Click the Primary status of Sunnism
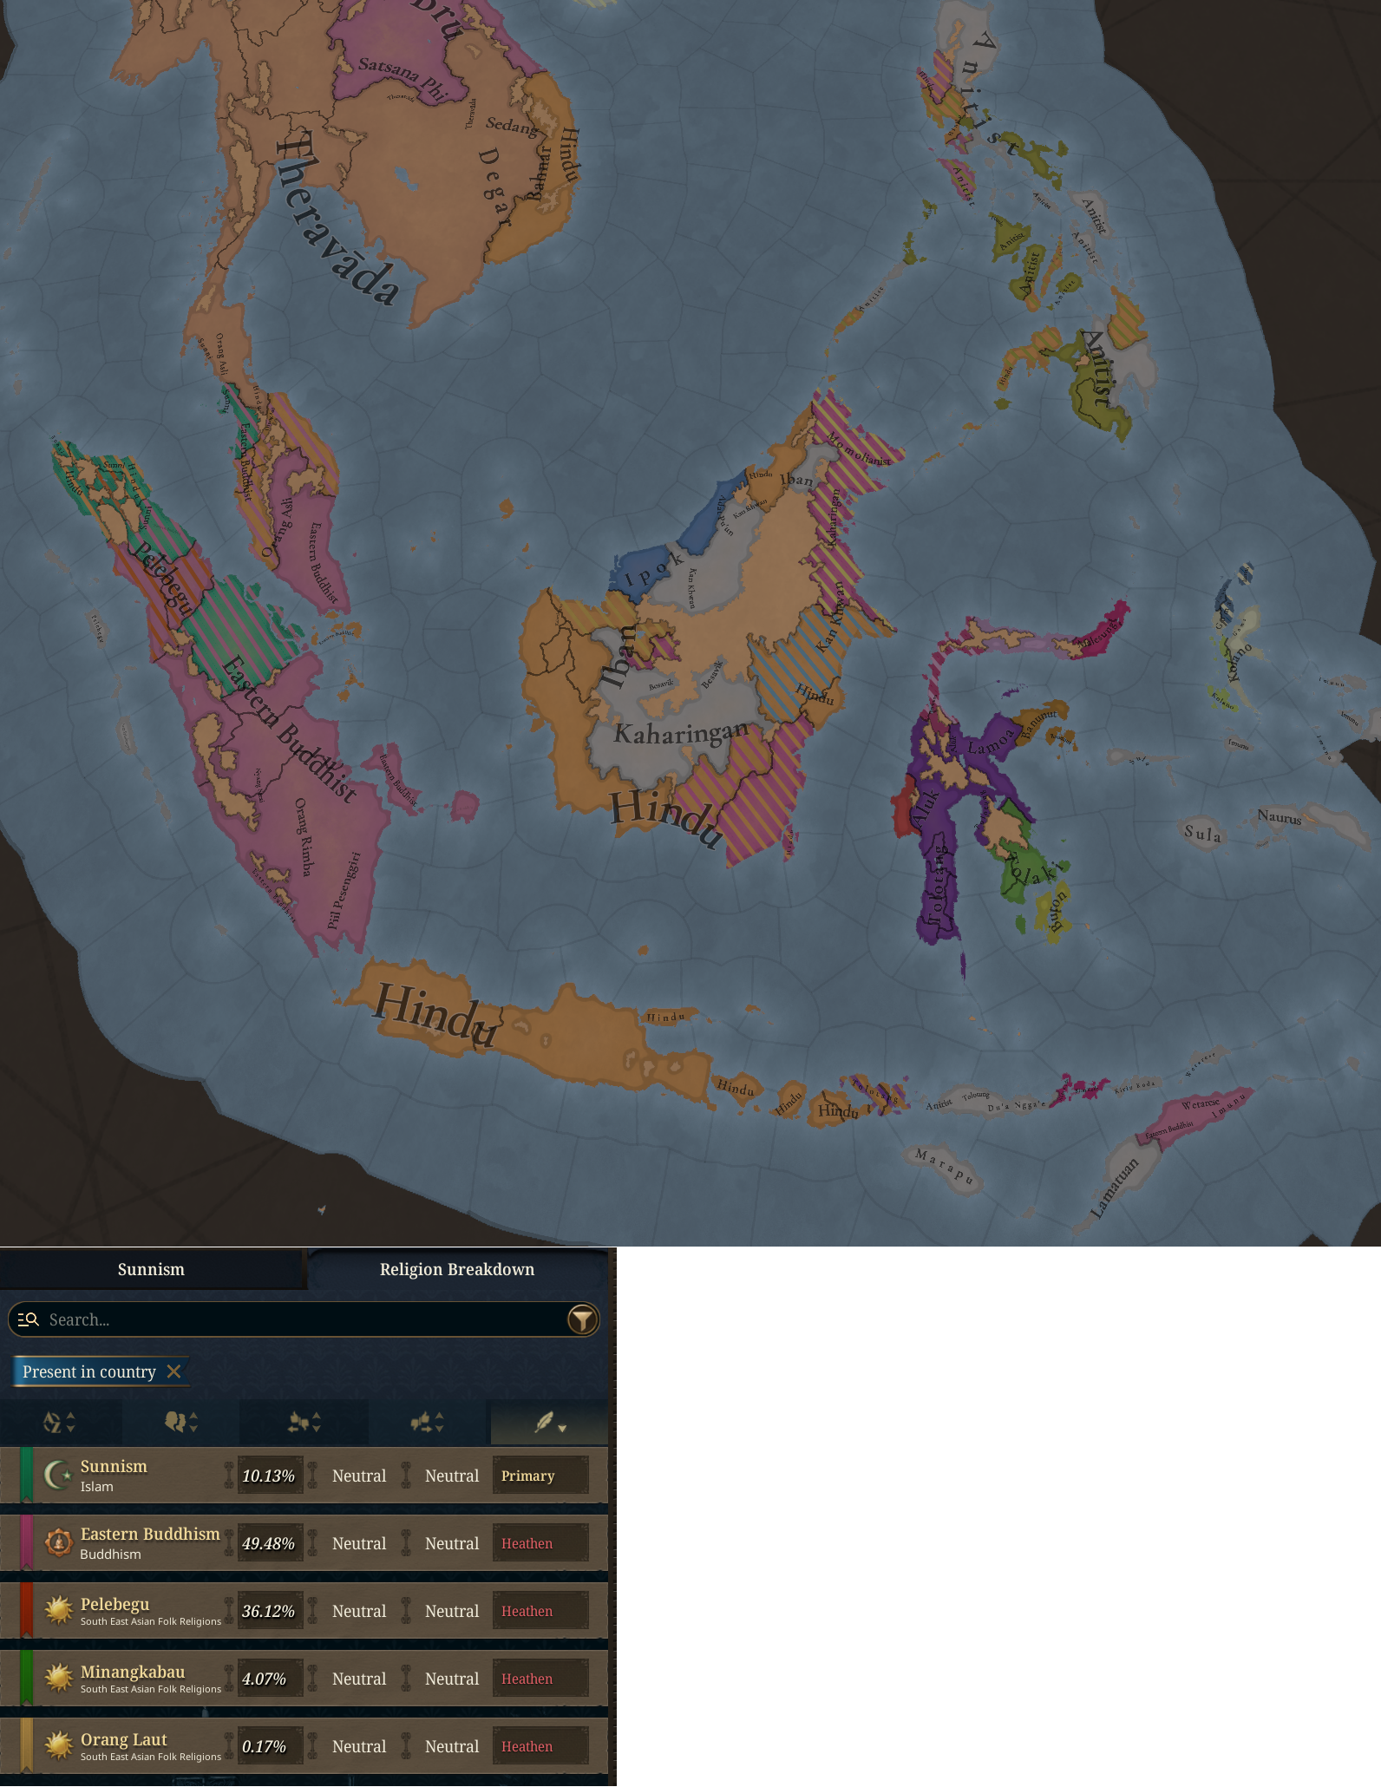The height and width of the screenshot is (1787, 1381). [540, 1476]
